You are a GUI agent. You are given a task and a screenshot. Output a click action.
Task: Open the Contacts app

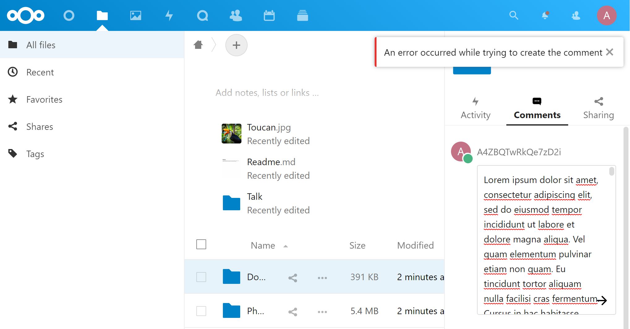[236, 15]
